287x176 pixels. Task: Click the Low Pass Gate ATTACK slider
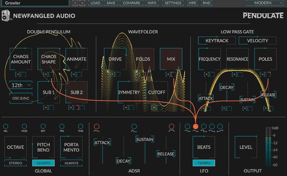pos(206,98)
